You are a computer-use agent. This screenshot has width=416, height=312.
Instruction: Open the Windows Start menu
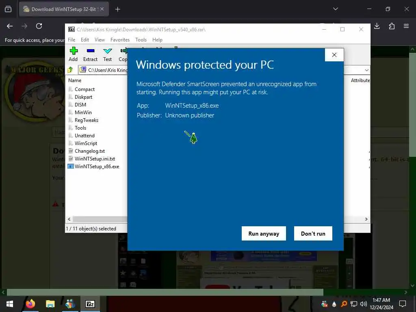coord(10,304)
